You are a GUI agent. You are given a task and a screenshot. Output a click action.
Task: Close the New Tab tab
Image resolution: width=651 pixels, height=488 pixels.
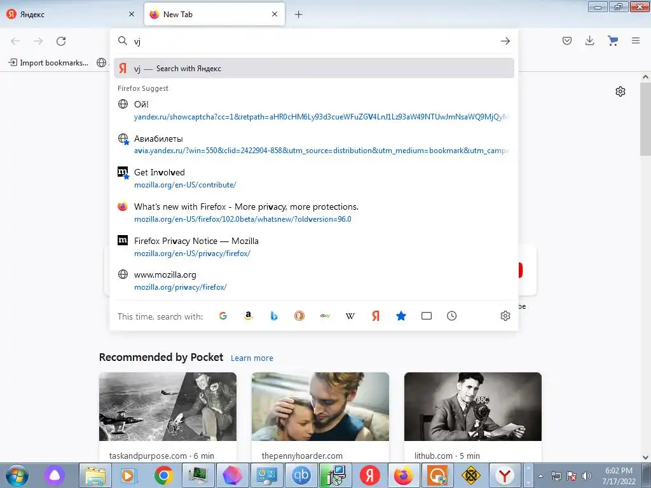click(275, 14)
